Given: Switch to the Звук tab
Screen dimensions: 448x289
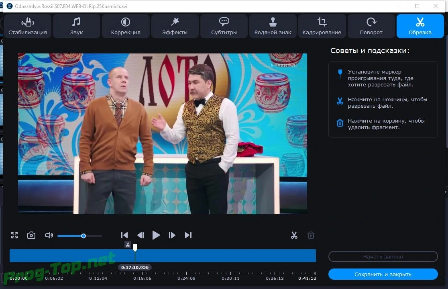Looking at the screenshot, I should (x=77, y=26).
